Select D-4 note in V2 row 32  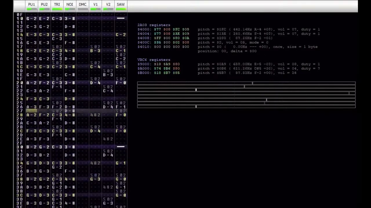coord(108,155)
